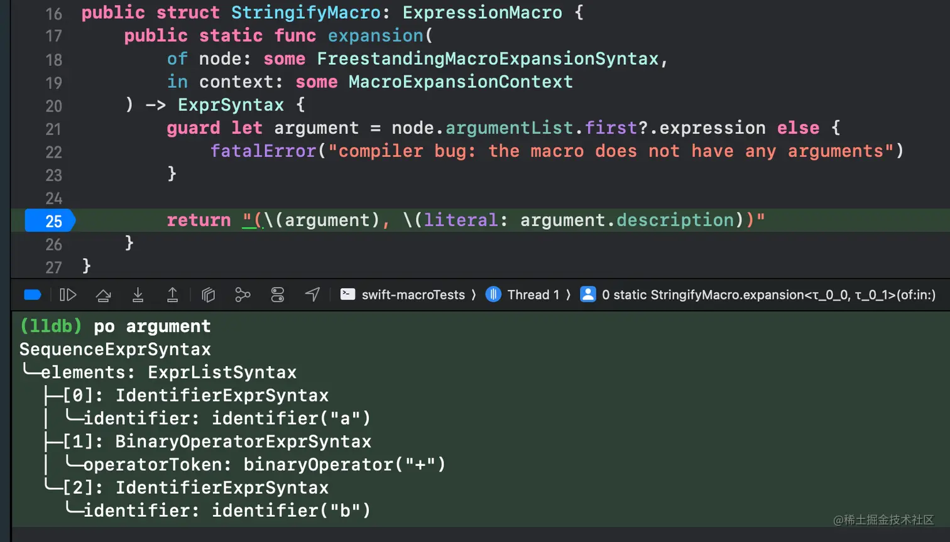The width and height of the screenshot is (950, 542).
Task: Click line number 21 in the gutter
Action: (x=54, y=129)
